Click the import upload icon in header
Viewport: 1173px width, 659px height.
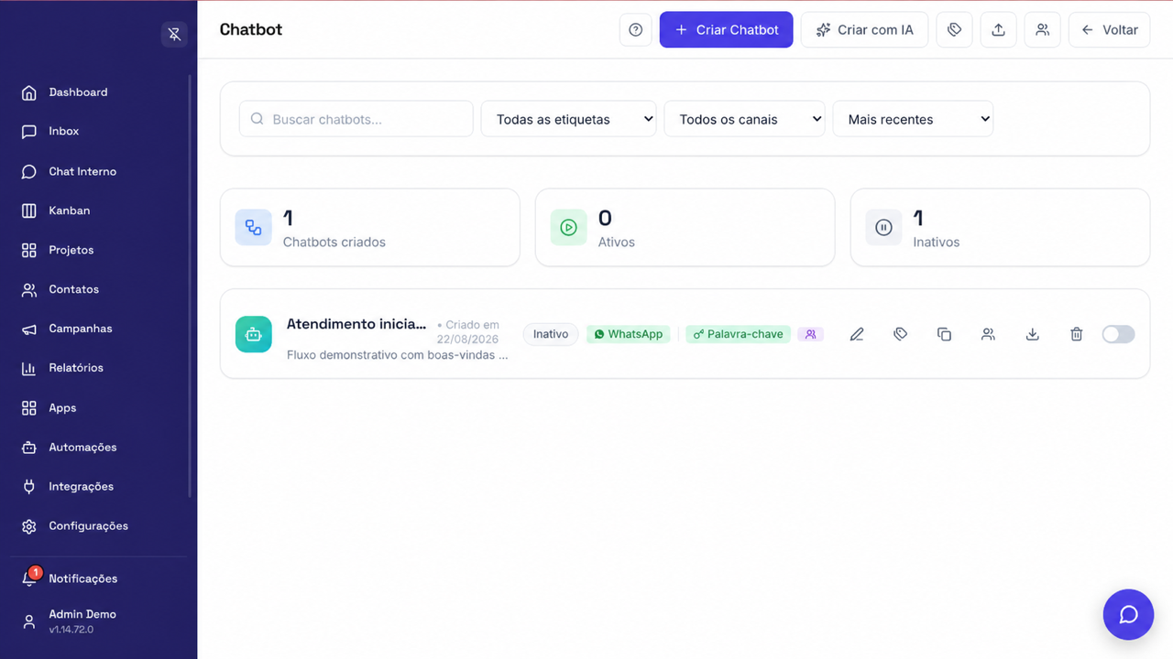[x=998, y=29]
